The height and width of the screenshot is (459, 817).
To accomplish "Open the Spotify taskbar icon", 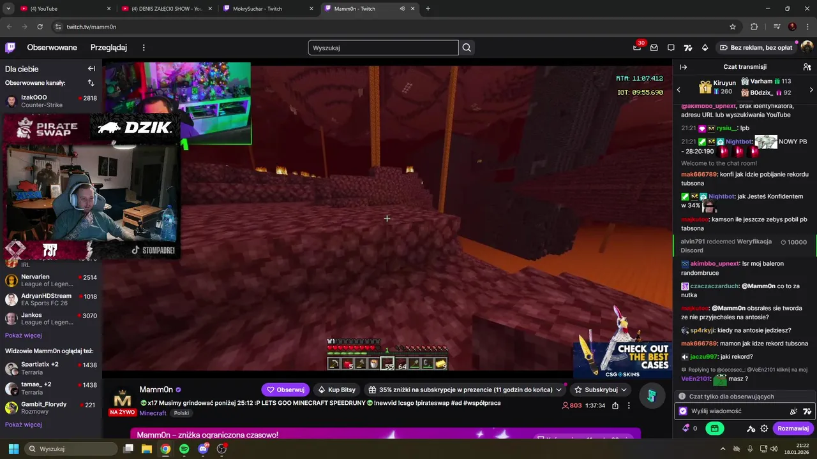I will tap(184, 449).
